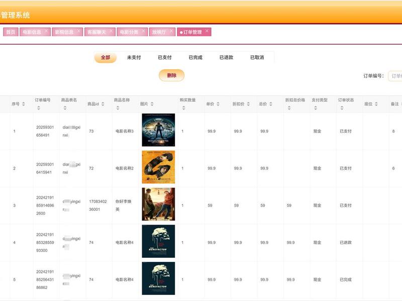Filter orders by 已支付
The height and width of the screenshot is (301, 402).
click(x=165, y=57)
